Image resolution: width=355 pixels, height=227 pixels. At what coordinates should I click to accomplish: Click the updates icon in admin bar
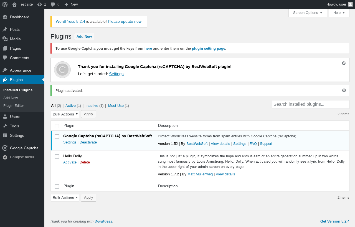(40, 4)
